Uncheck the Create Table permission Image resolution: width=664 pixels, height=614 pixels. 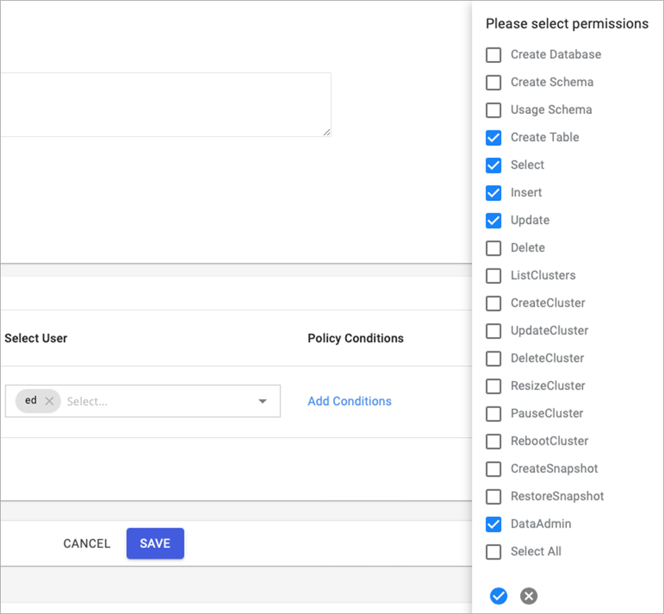pos(493,137)
